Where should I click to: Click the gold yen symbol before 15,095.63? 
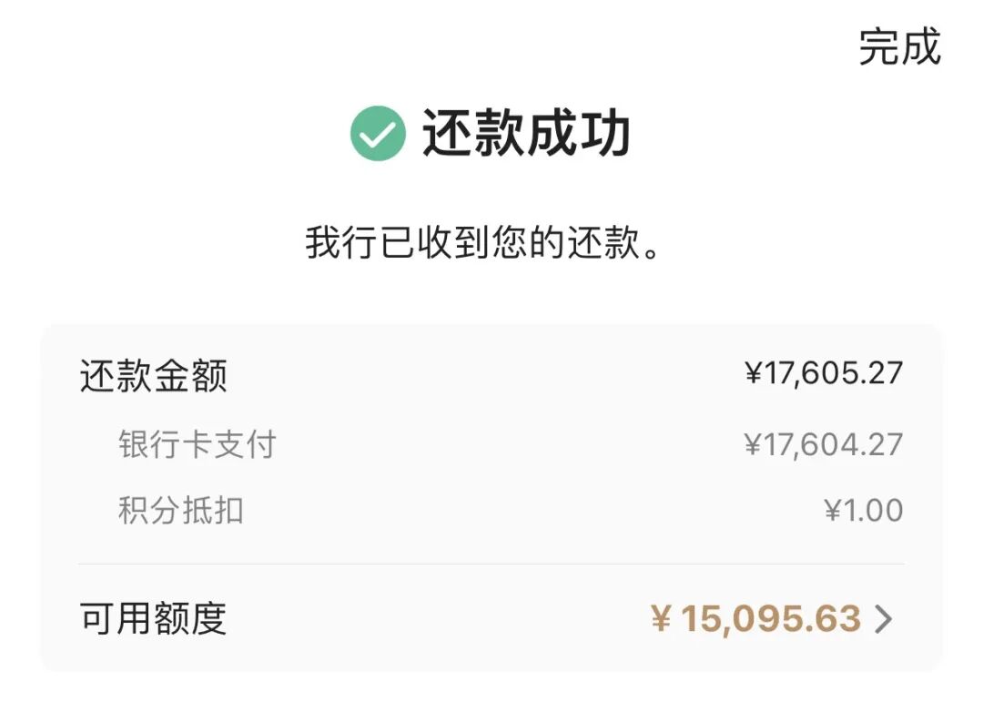pos(661,620)
